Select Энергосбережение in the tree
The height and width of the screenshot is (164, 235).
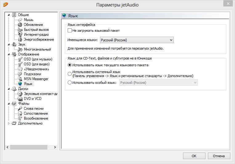click(x=39, y=39)
